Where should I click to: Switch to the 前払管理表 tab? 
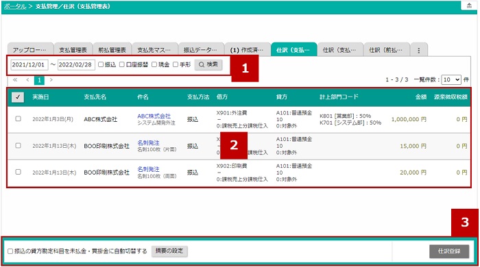click(x=112, y=50)
